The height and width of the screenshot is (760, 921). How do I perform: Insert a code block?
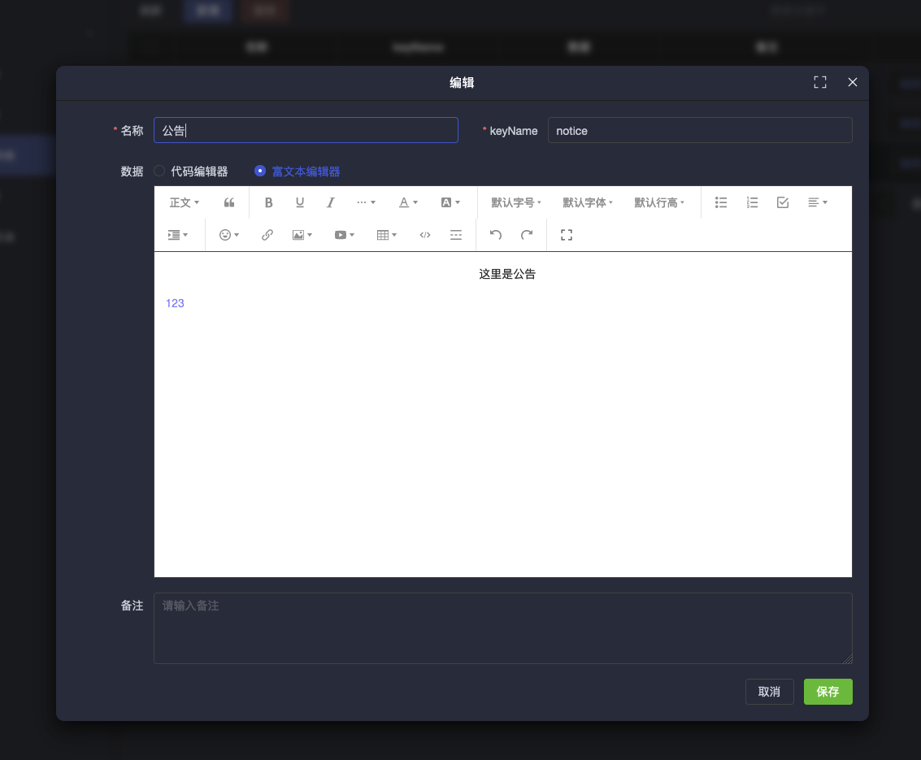click(x=424, y=235)
